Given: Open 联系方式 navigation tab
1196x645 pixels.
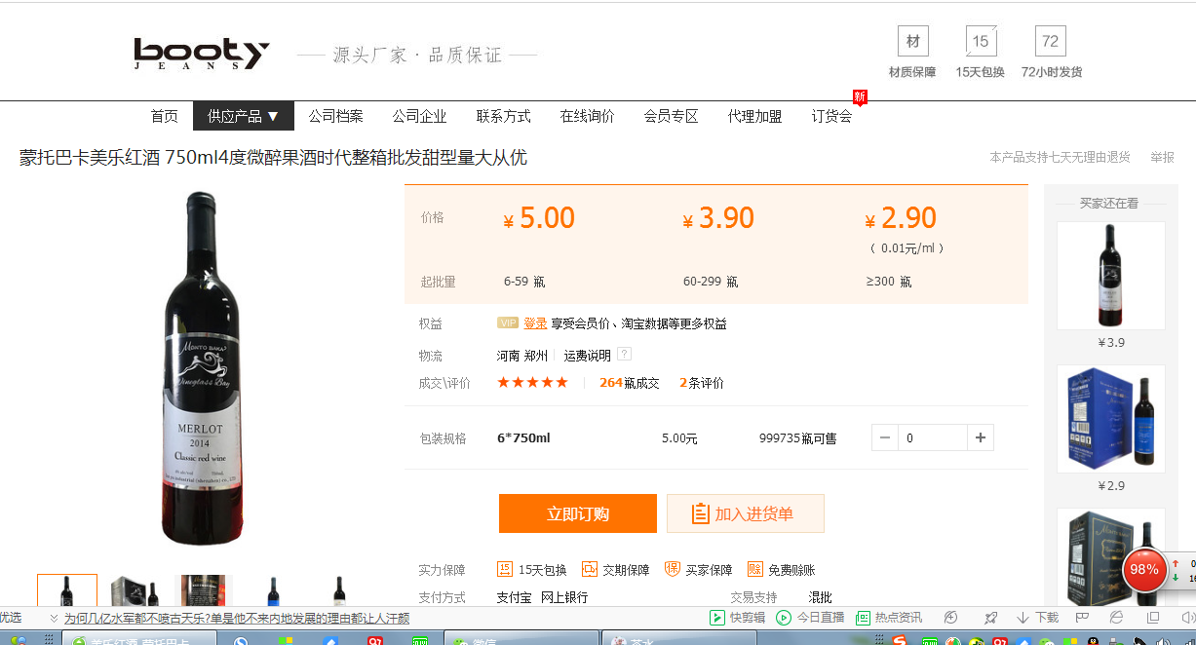Looking at the screenshot, I should click(504, 116).
